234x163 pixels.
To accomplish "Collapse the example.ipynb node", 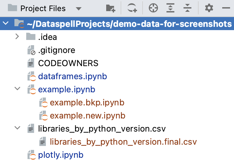I will (17, 89).
